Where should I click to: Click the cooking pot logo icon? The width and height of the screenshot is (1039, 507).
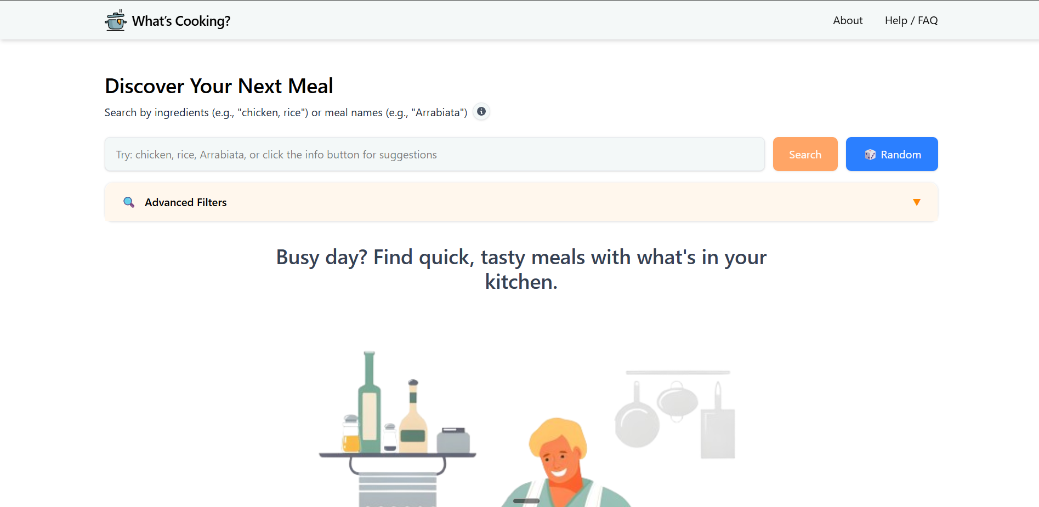(x=116, y=20)
